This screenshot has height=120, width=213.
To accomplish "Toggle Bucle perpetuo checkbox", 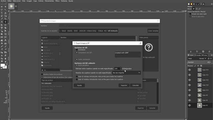I will tap(77, 65).
